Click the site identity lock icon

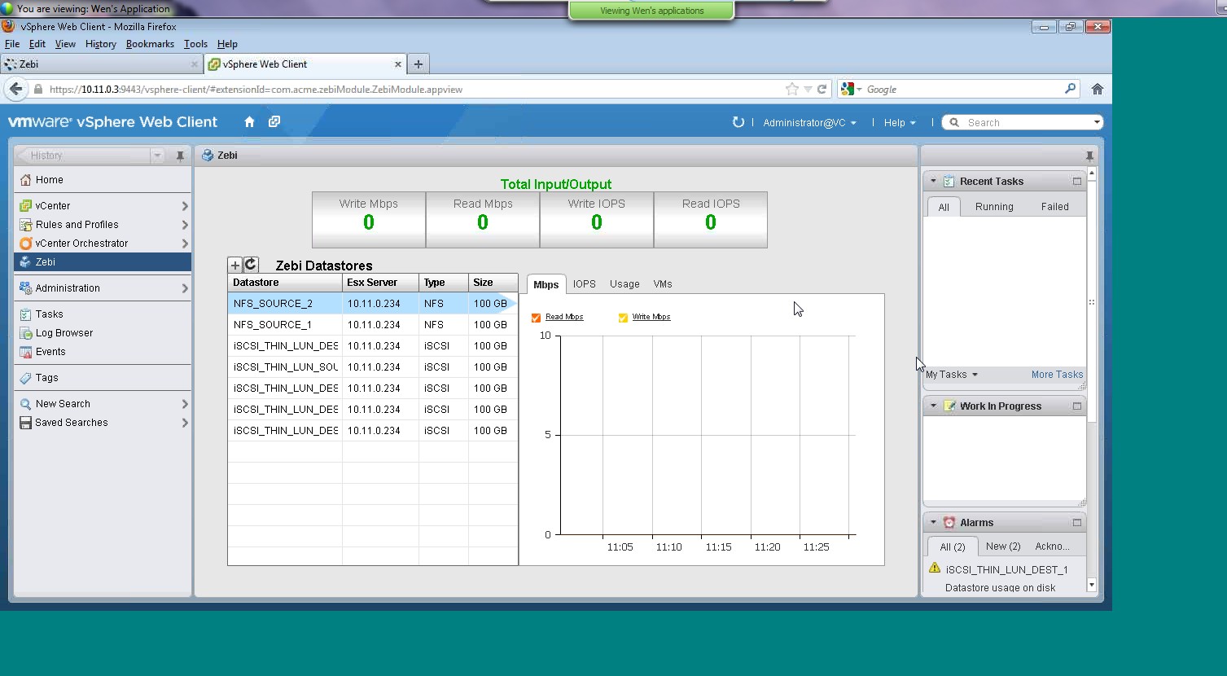(x=37, y=90)
